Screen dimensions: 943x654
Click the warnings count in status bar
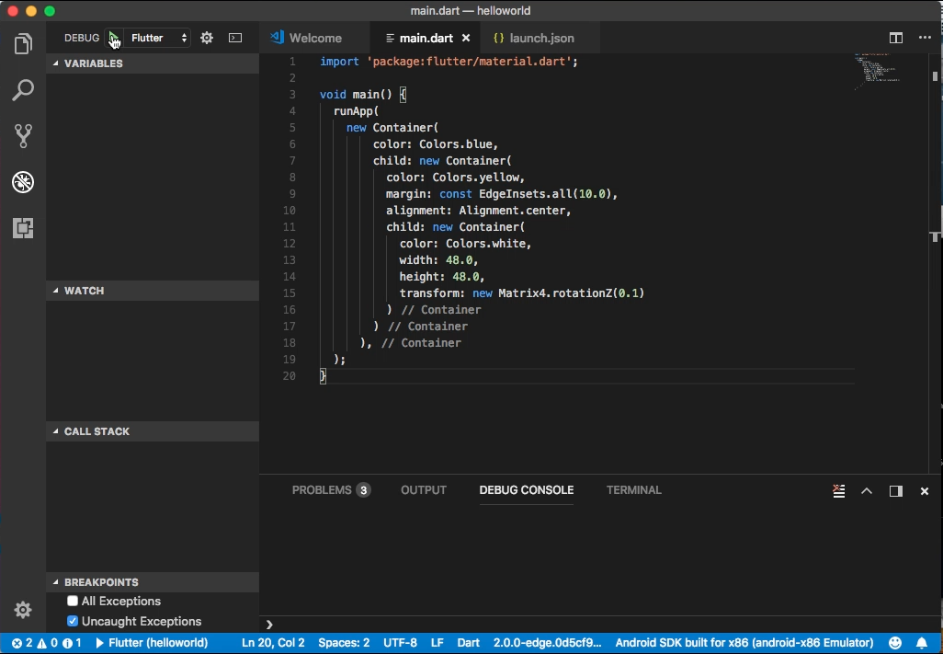48,643
